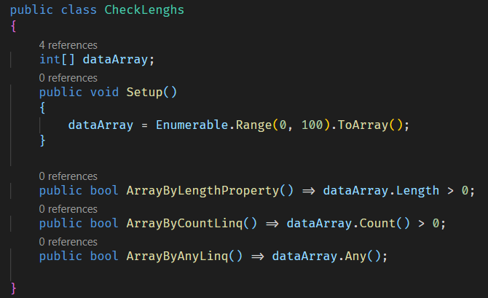The width and height of the screenshot is (488, 298).
Task: Click the ArrayByCountLinq method name
Action: (184, 223)
